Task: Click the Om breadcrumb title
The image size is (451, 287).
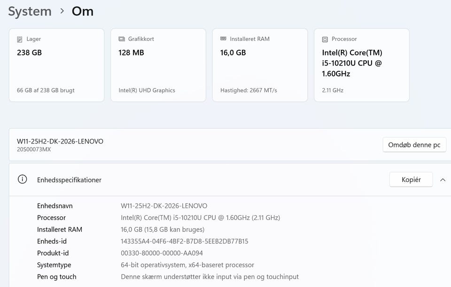Action: click(x=83, y=11)
